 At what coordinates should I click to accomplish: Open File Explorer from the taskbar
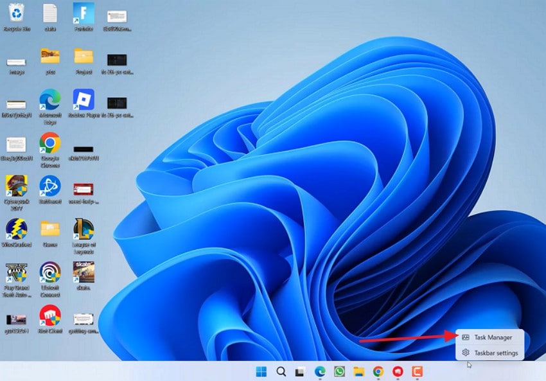click(x=358, y=371)
